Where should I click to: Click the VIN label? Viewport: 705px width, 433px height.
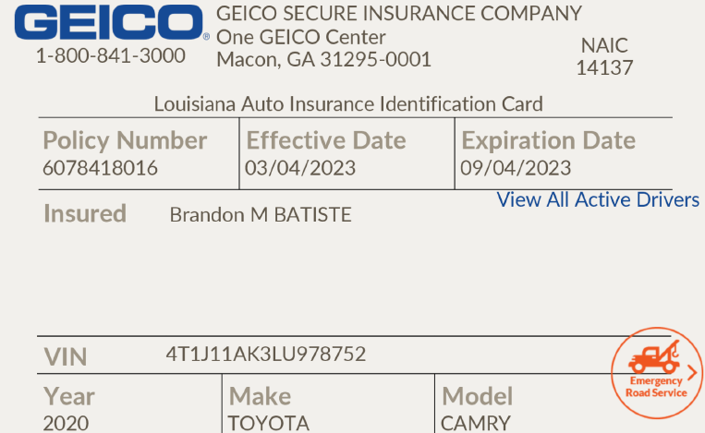coord(66,356)
